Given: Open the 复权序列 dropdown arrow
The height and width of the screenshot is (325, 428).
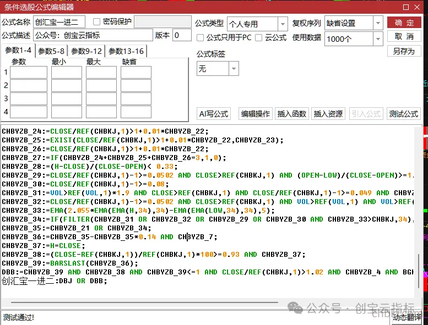Looking at the screenshot, I should pos(378,23).
